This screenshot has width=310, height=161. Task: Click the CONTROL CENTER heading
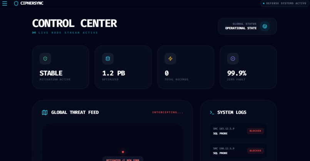pos(75,23)
